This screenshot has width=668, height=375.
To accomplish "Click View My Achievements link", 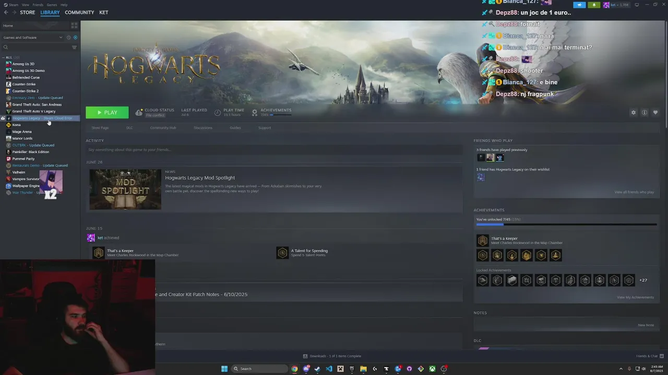I will tap(635, 297).
